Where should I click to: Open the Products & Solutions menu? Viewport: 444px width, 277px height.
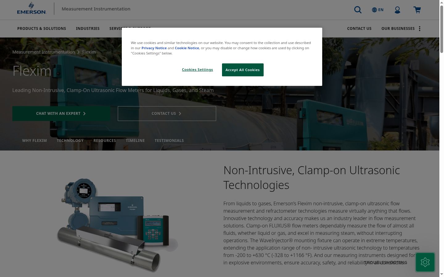(42, 29)
